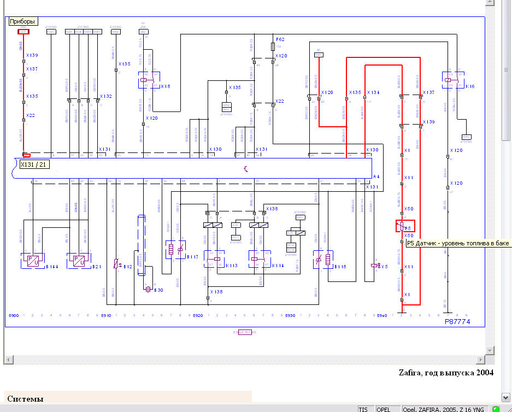Click the highlighted red reference box at top left
512x412 pixels.
pos(23,32)
